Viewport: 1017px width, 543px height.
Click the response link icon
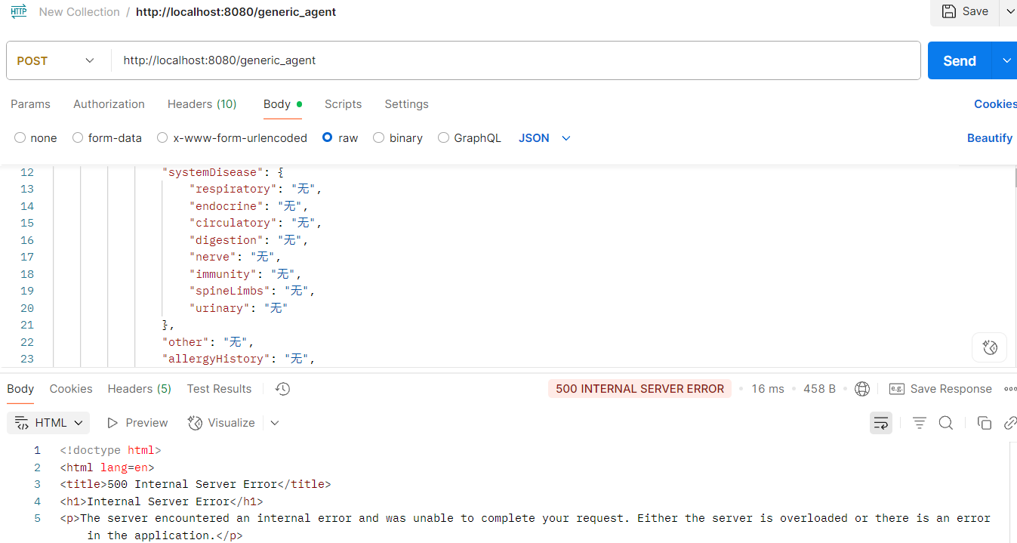click(x=1009, y=423)
